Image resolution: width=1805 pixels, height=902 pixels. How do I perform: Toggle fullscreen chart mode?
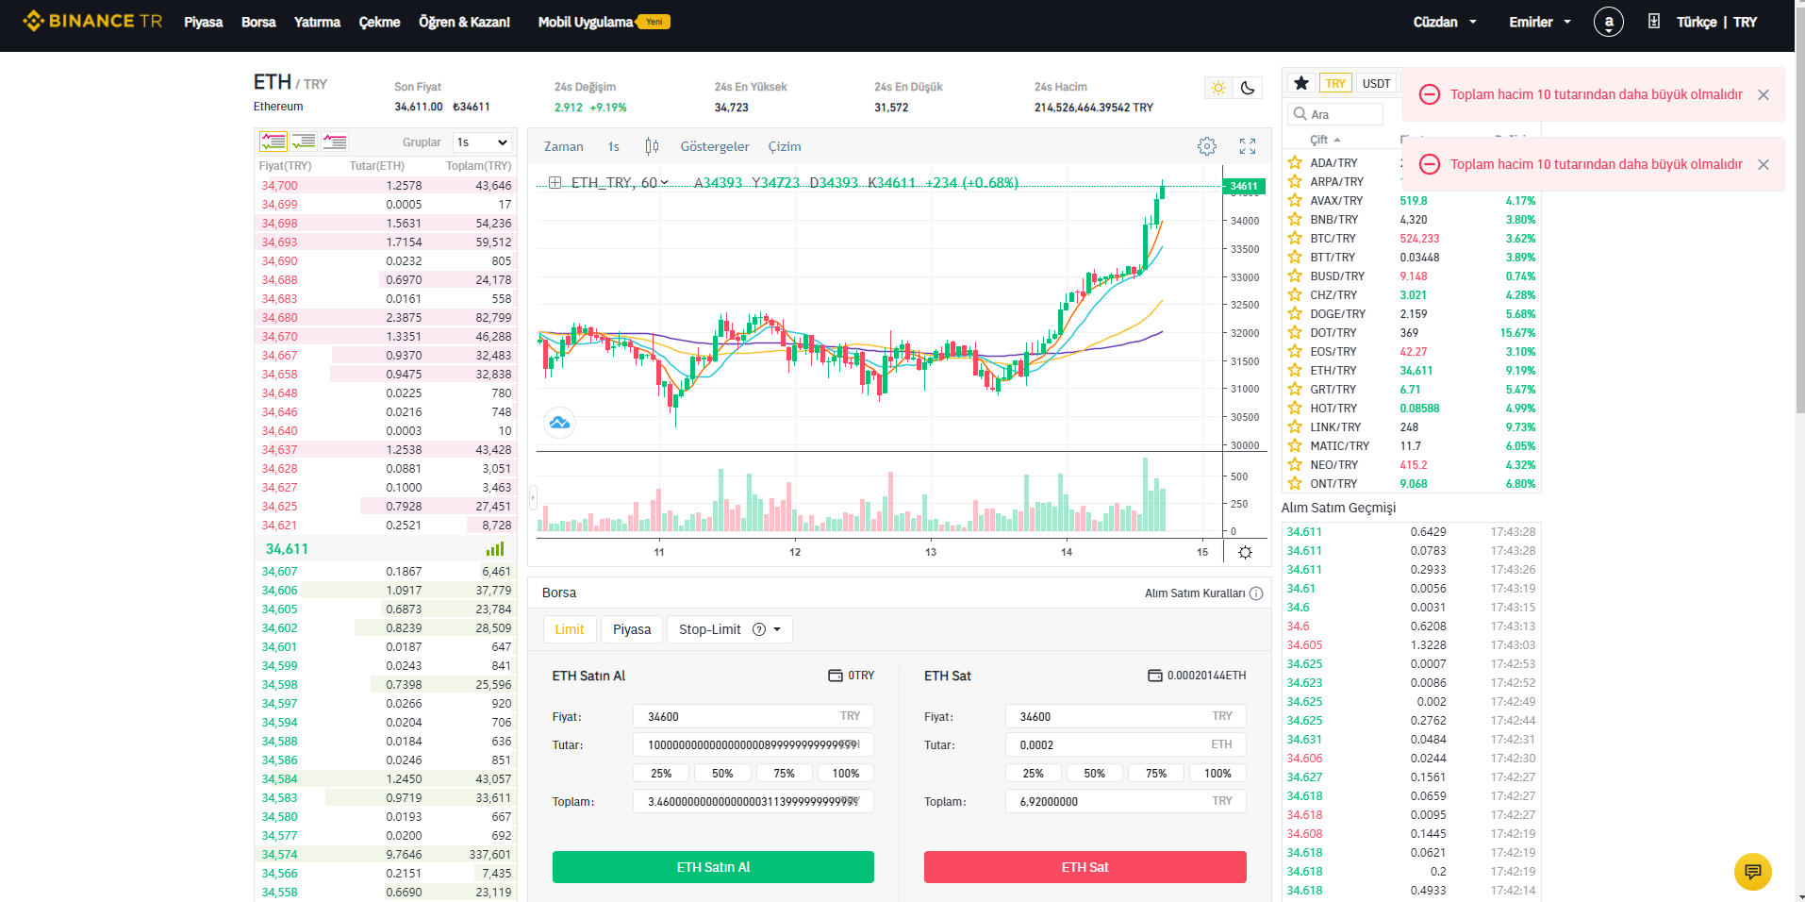pos(1248,146)
